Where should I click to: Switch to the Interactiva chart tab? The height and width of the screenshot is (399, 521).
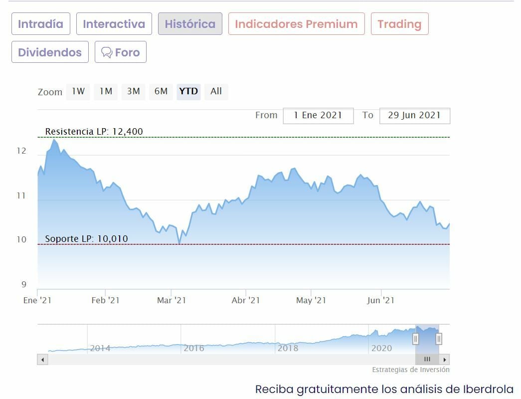coord(114,24)
